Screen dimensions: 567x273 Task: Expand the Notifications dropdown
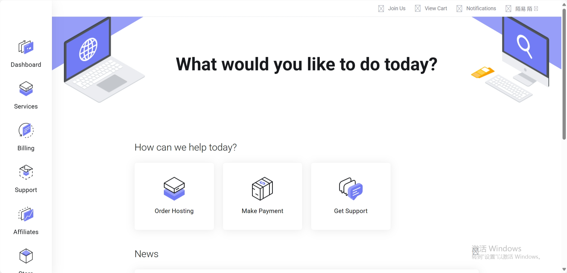481,9
